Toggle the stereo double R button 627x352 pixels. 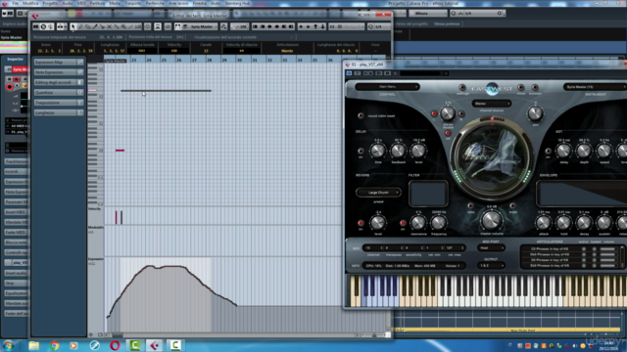[x=461, y=114]
